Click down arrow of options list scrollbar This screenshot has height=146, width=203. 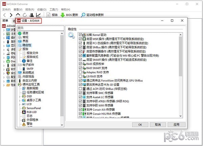click(180, 116)
